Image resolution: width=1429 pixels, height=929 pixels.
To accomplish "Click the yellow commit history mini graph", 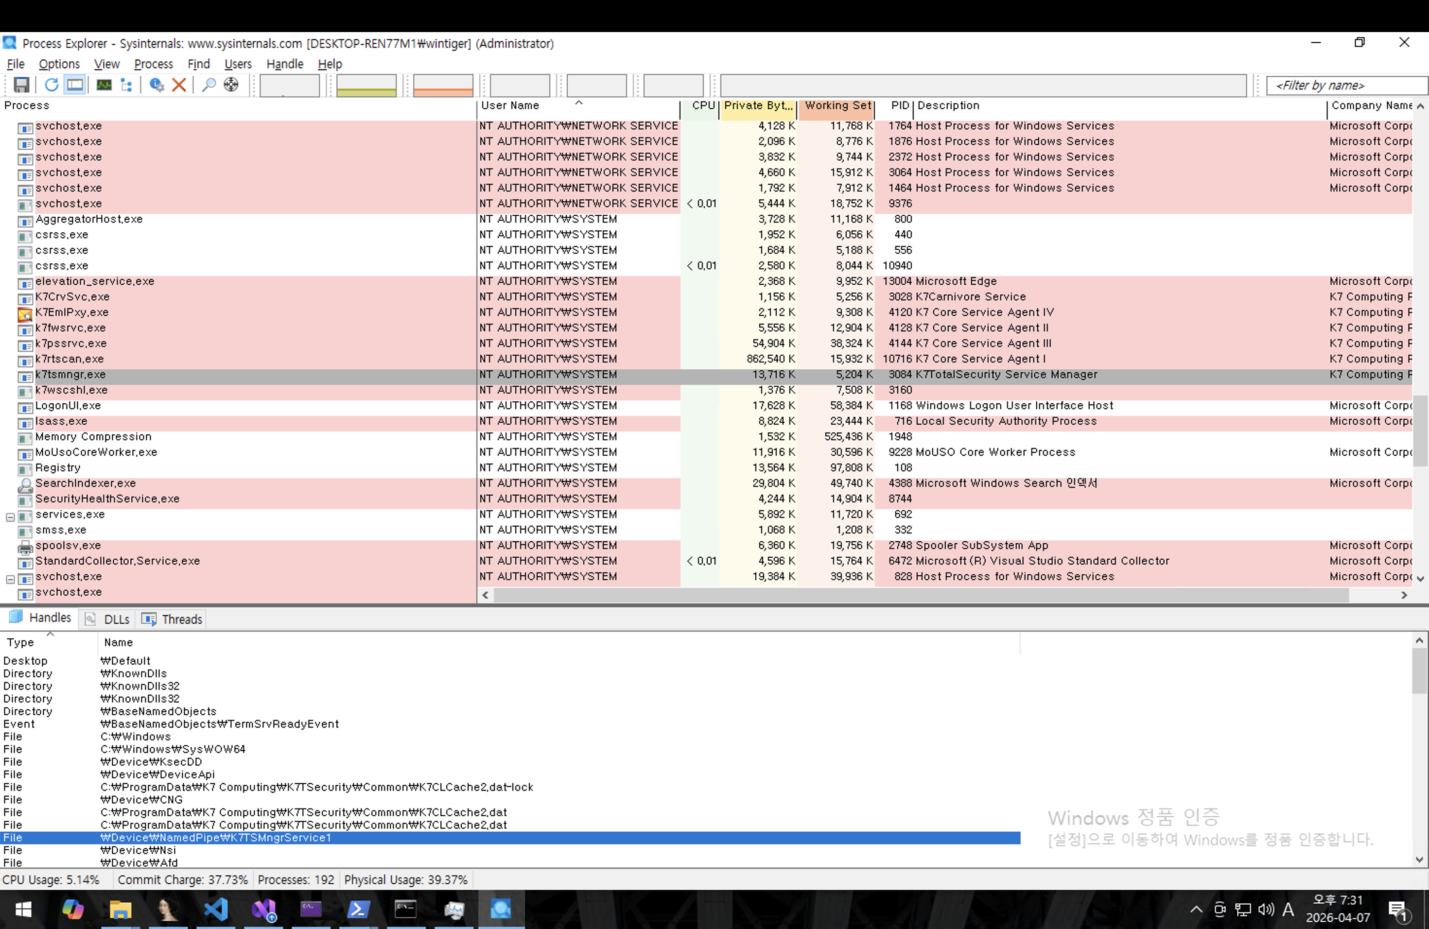I will (x=366, y=85).
